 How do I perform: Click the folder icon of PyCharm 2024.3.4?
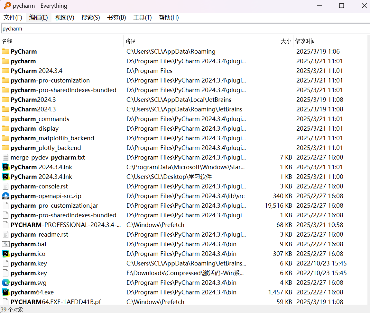[5, 71]
